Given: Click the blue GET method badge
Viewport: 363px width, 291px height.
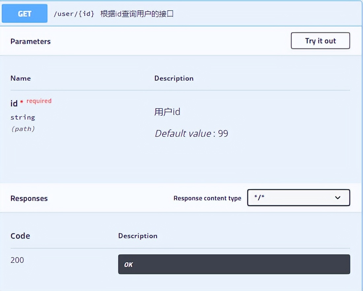Looking at the screenshot, I should pyautogui.click(x=24, y=14).
